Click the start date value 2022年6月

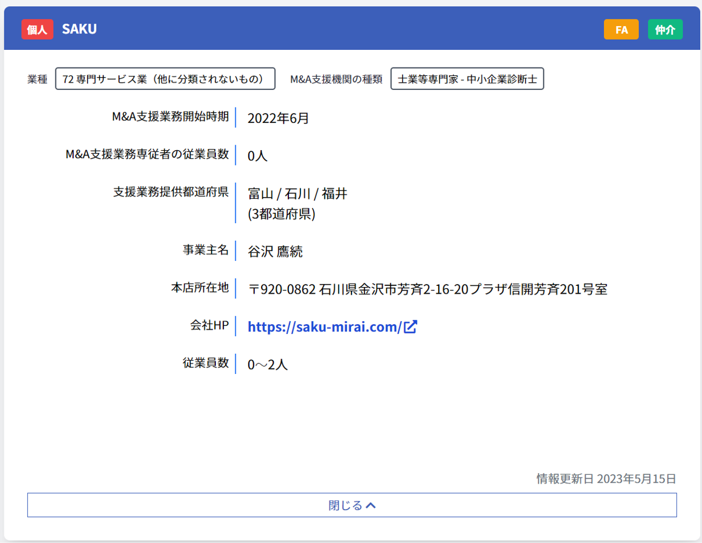click(x=278, y=118)
